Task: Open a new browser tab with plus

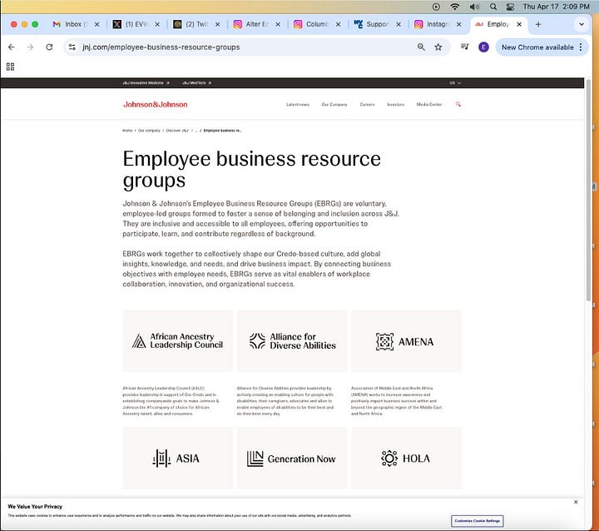Action: tap(538, 24)
